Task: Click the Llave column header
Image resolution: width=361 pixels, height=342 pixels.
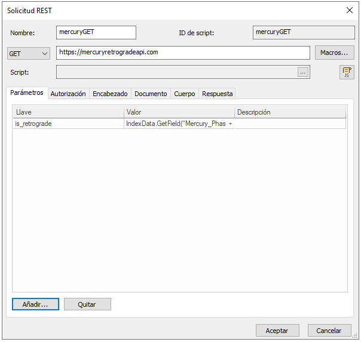Action: click(68, 112)
